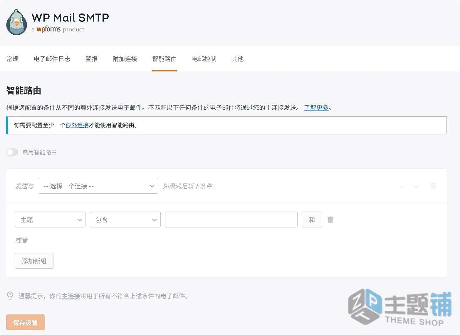Select the 智能路由 tab
460x335 pixels.
pos(164,59)
